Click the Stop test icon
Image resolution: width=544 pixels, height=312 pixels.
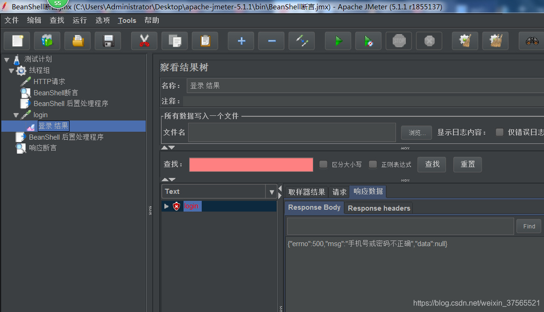click(399, 41)
